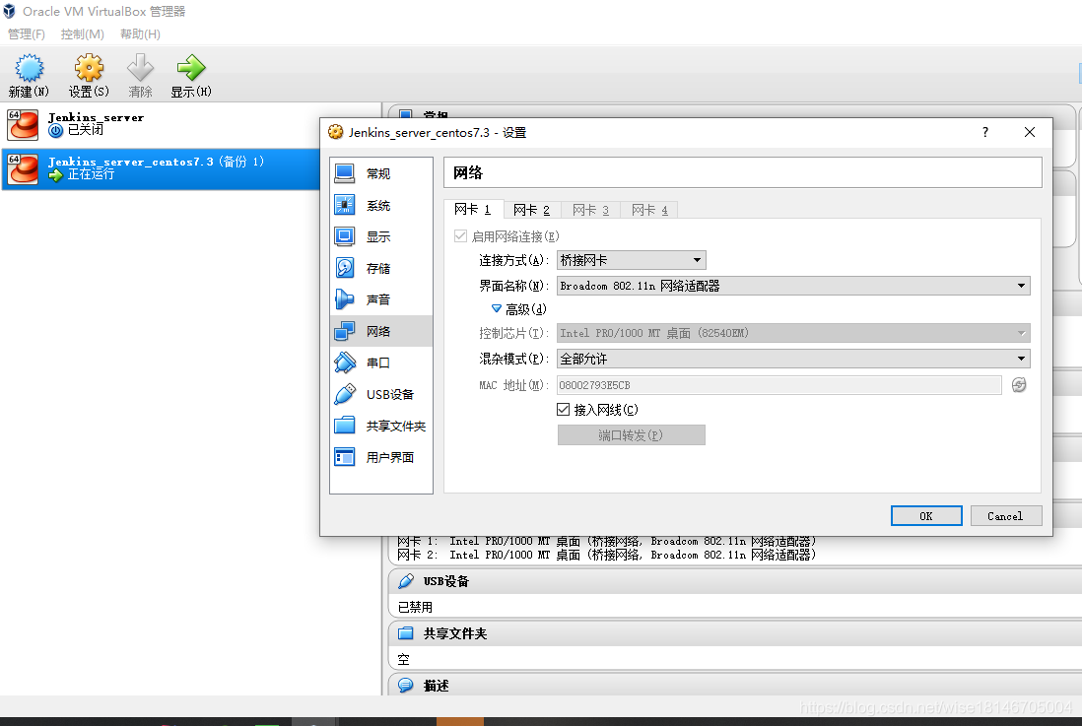Image resolution: width=1082 pixels, height=726 pixels.
Task: Click the OK button to save settings
Action: [x=925, y=515]
